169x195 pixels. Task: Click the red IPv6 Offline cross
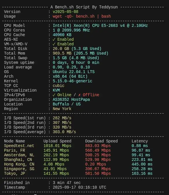(79, 95)
